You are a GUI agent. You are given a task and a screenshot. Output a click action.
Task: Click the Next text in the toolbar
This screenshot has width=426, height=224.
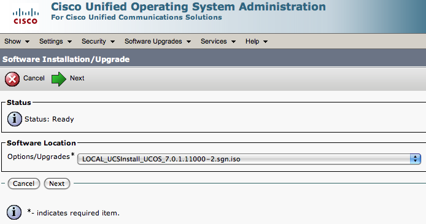(77, 78)
